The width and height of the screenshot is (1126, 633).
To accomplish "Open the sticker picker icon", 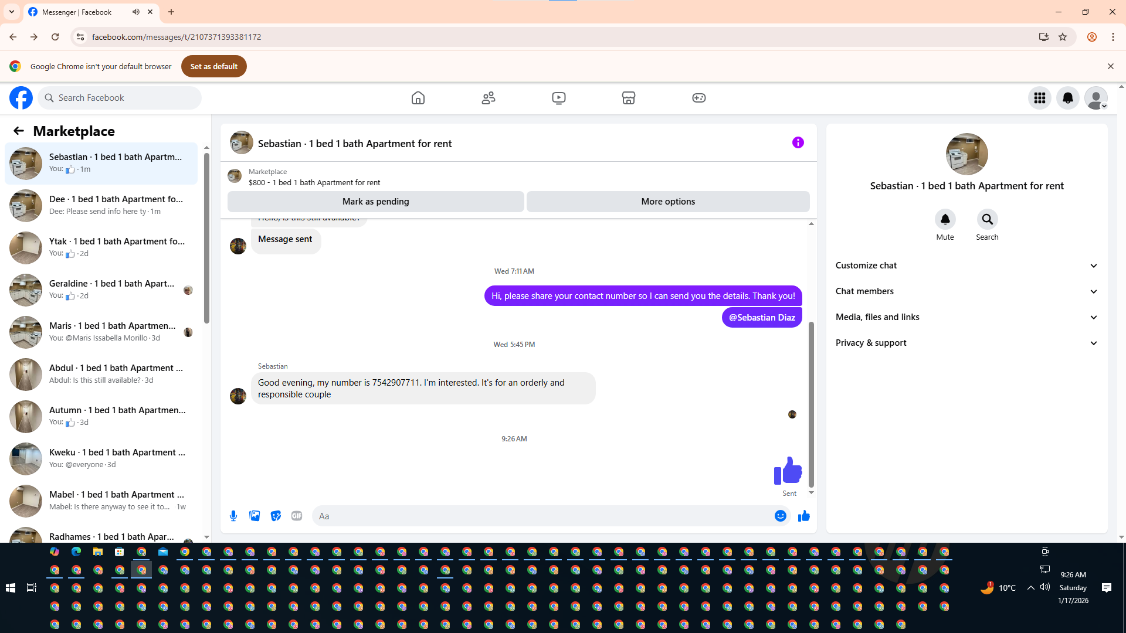I will click(276, 516).
